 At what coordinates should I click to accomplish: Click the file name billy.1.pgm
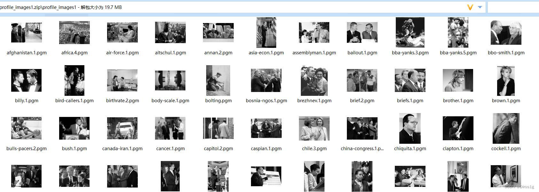tap(27, 101)
